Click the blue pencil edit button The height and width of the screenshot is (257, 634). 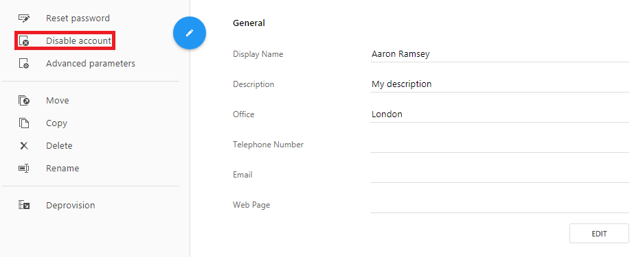pos(190,33)
